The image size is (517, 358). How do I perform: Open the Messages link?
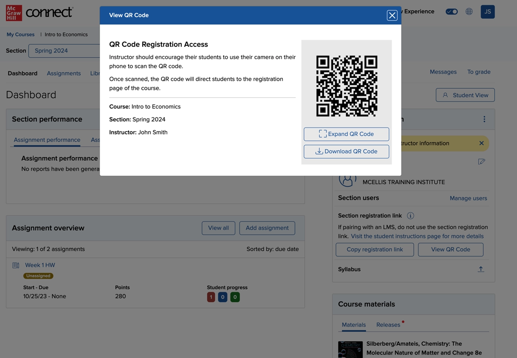[443, 72]
